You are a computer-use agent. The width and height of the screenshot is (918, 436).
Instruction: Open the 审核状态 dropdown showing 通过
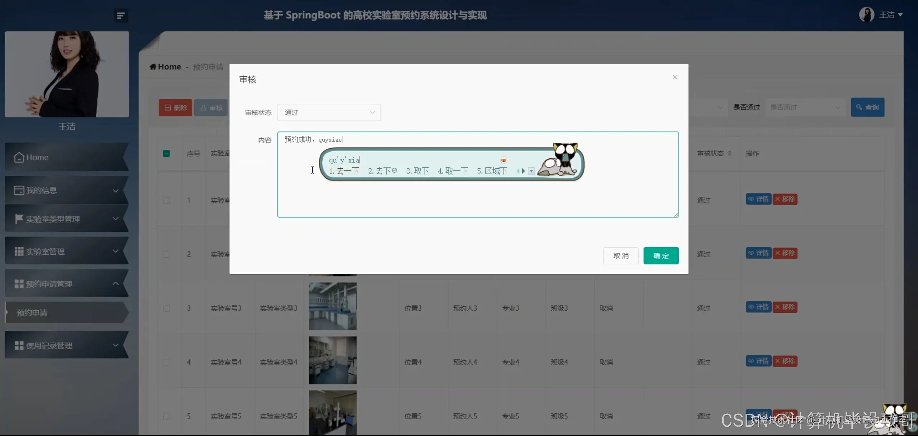[328, 112]
